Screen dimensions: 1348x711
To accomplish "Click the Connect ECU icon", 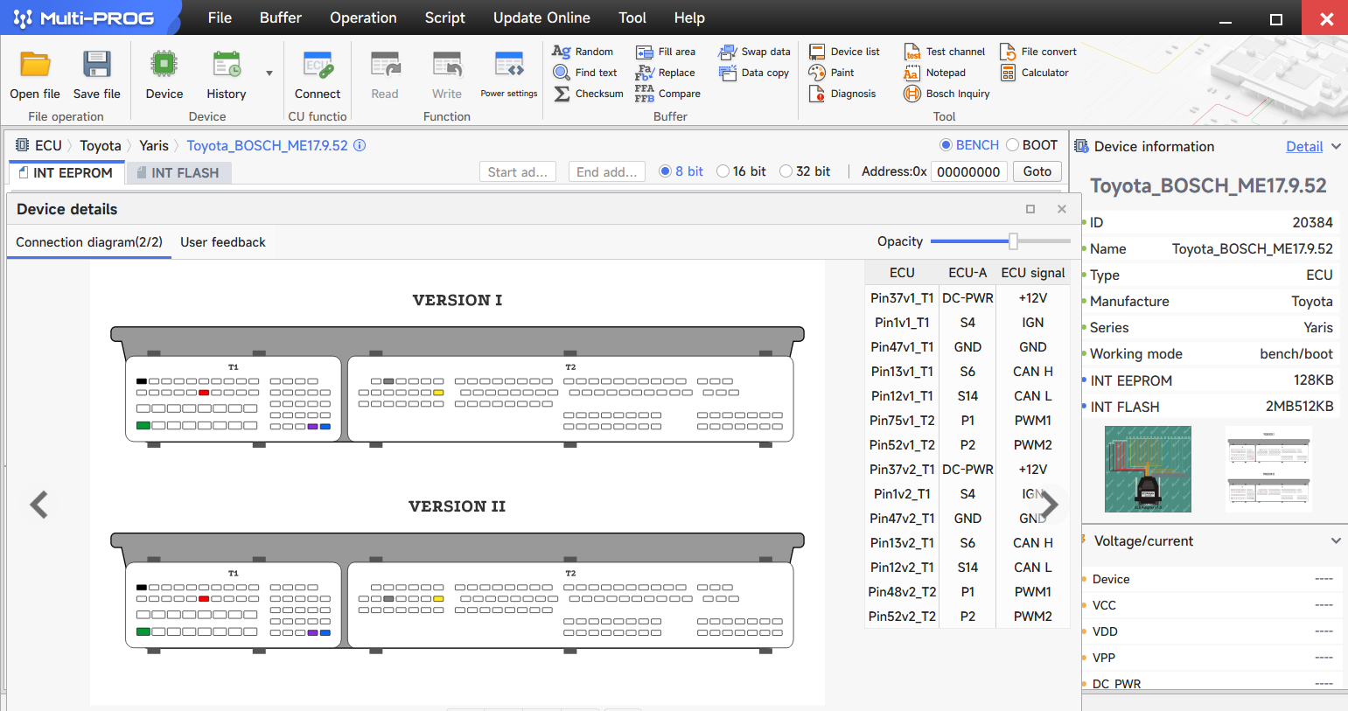I will coord(318,65).
